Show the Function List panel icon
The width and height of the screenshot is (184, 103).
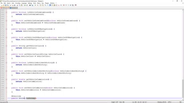(57, 5)
